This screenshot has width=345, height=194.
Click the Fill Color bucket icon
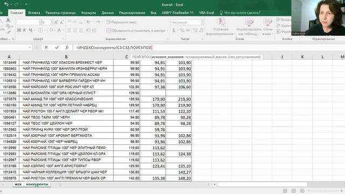tap(51, 30)
